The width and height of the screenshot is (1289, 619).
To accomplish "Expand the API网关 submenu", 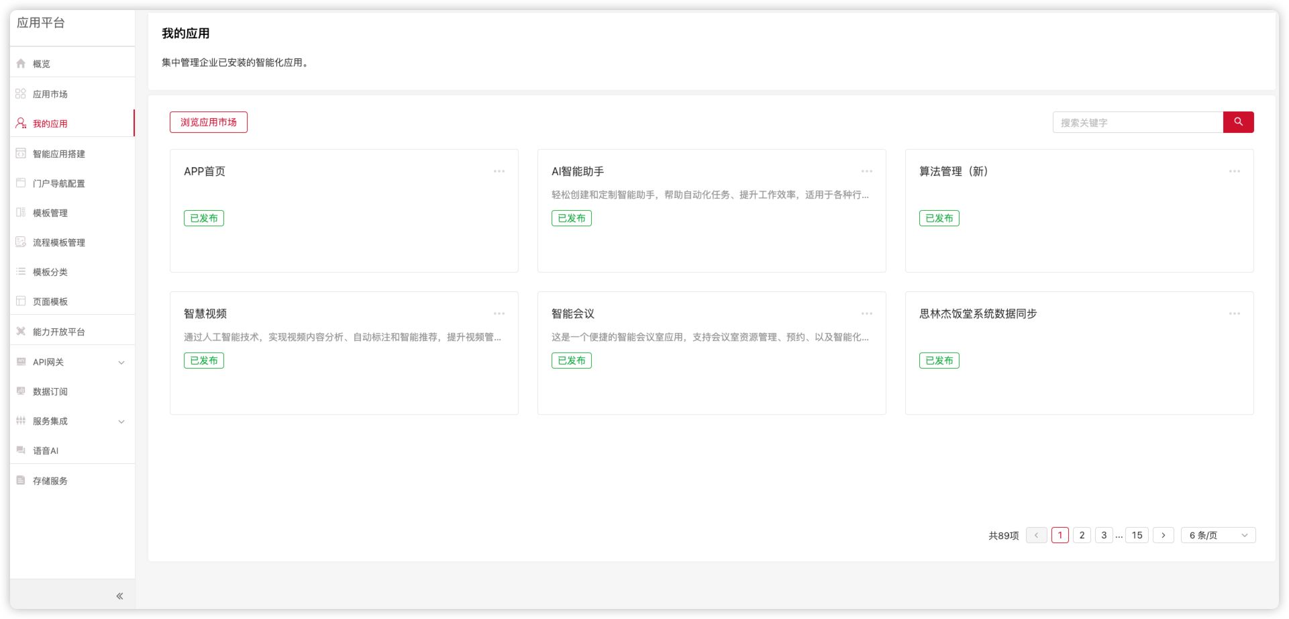I will 121,363.
